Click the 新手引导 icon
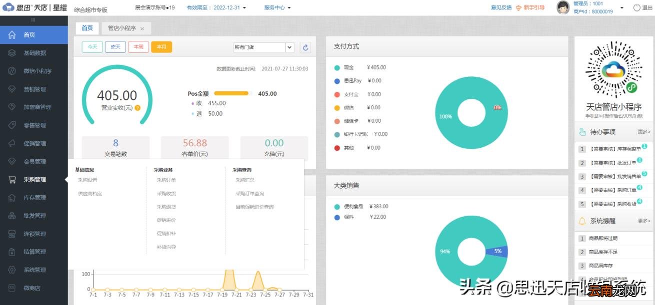The height and width of the screenshot is (305, 655). [519, 8]
